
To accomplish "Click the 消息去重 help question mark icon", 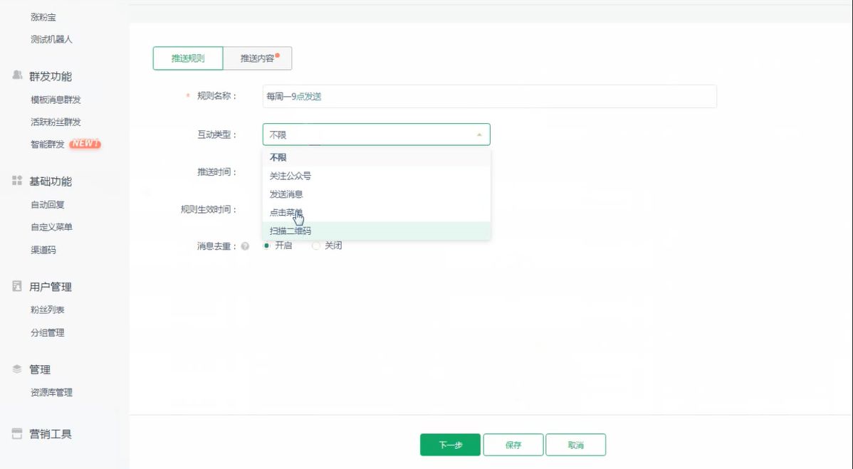I will click(245, 246).
